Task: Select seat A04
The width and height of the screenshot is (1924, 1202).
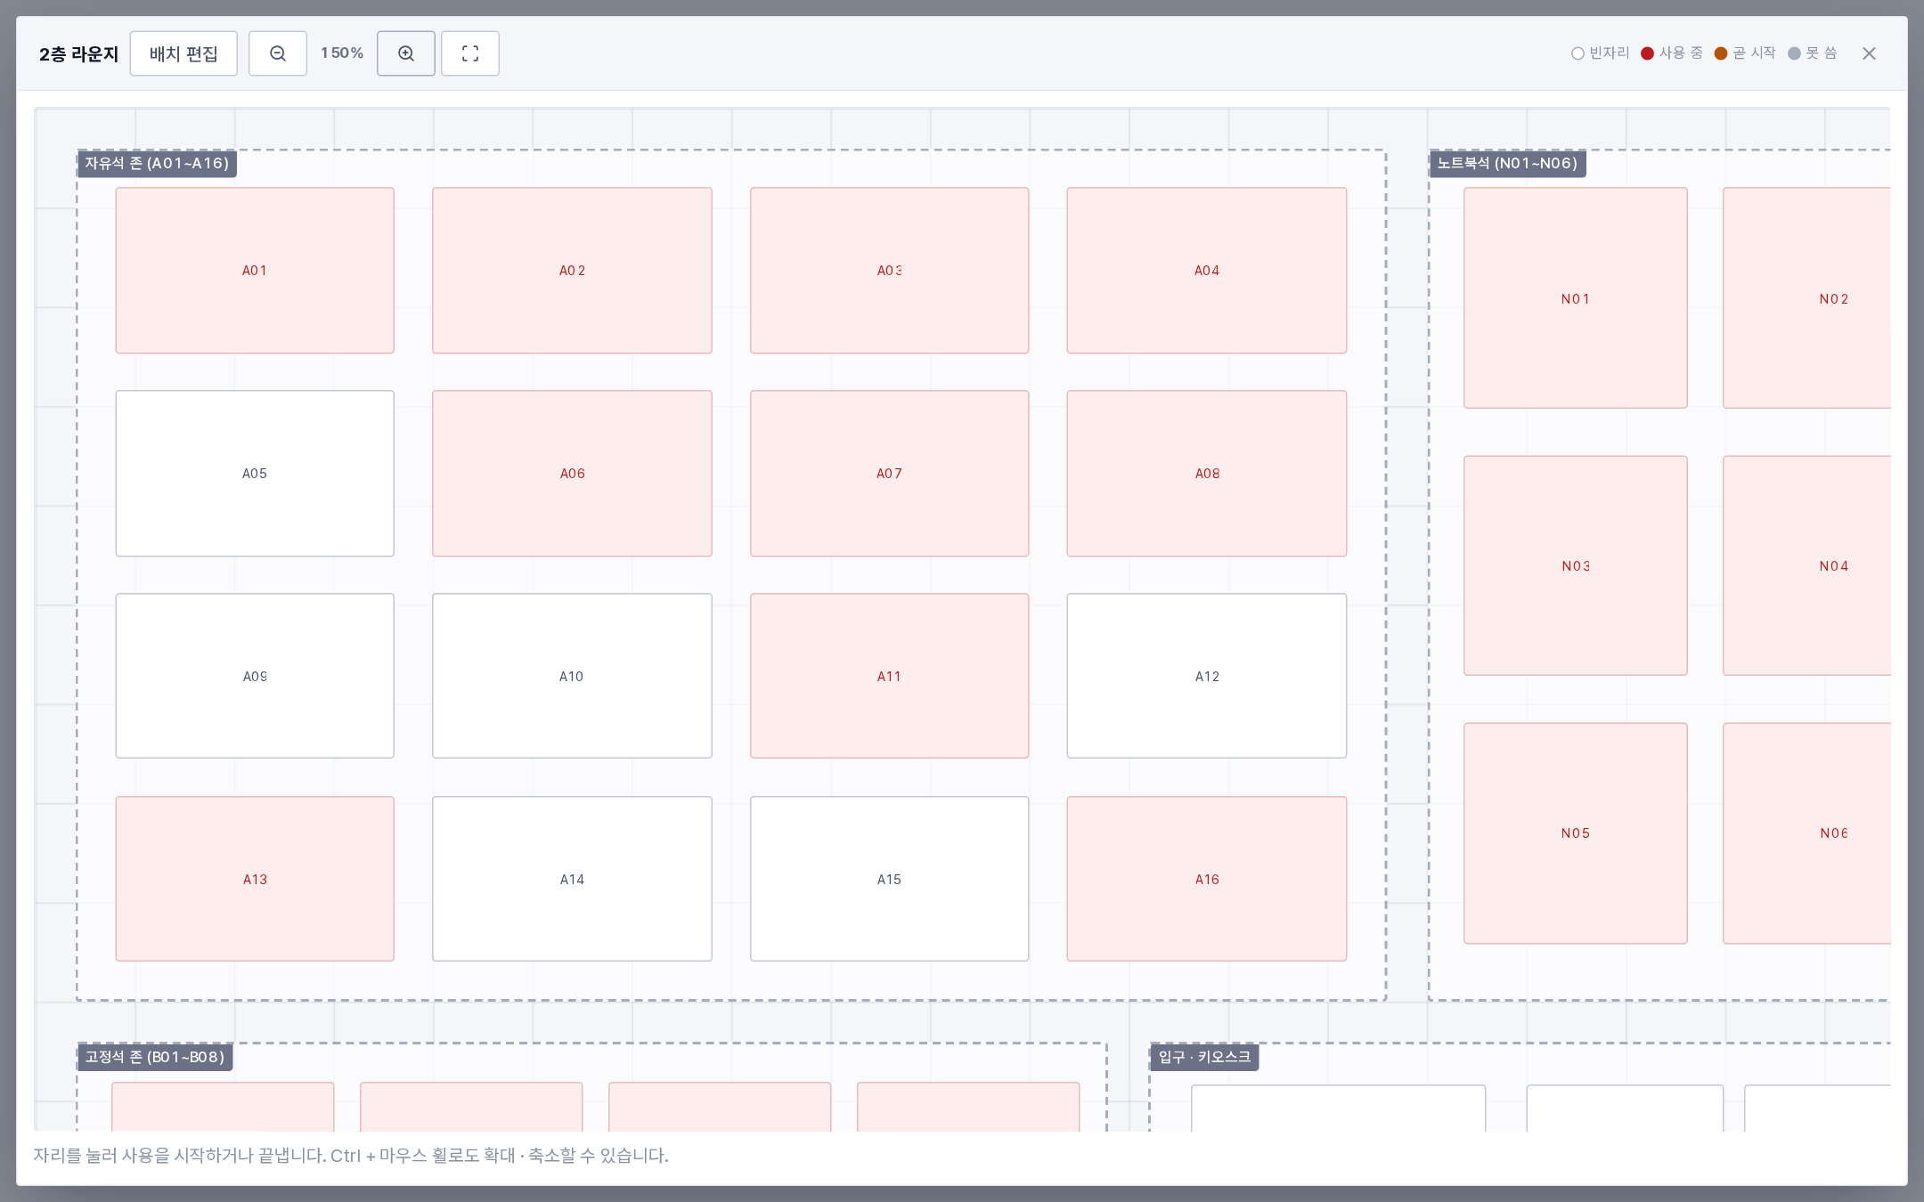Action: pos(1207,271)
